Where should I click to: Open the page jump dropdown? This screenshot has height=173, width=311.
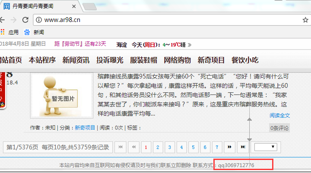click(x=266, y=147)
